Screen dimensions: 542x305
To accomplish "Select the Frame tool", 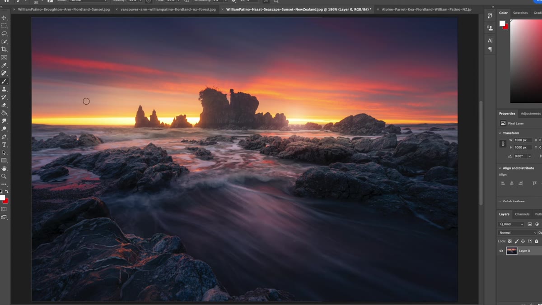I will pyautogui.click(x=4, y=57).
